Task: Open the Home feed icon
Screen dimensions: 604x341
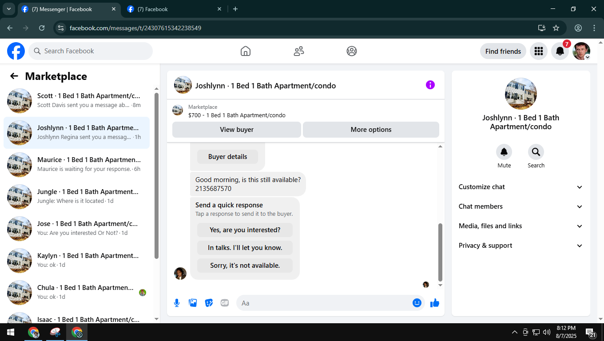Action: [246, 51]
